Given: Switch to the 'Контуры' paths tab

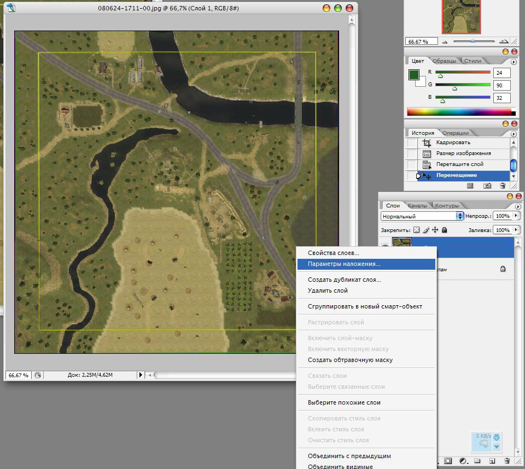Looking at the screenshot, I should (447, 206).
